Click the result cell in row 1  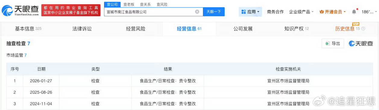(168, 81)
